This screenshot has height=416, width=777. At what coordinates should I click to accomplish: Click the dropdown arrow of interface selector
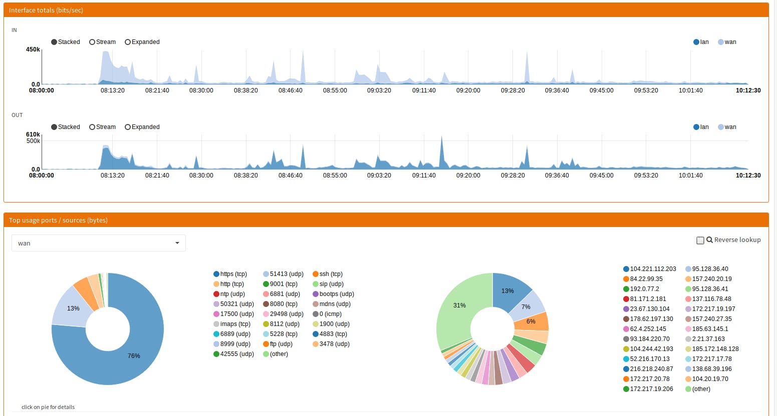[x=177, y=243]
